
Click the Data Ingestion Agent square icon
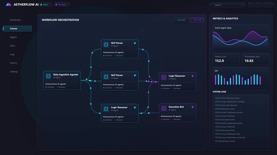click(x=48, y=76)
